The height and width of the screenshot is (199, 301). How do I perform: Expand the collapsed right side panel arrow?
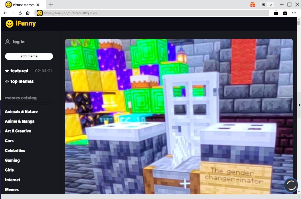click(x=299, y=105)
